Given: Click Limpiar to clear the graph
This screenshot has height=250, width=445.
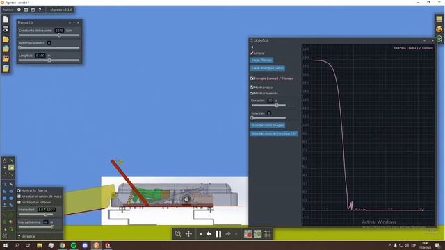Looking at the screenshot, I should (x=257, y=53).
